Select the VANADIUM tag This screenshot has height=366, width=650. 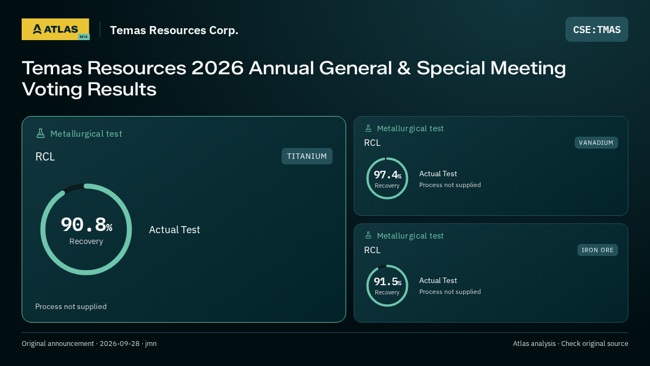coord(596,143)
